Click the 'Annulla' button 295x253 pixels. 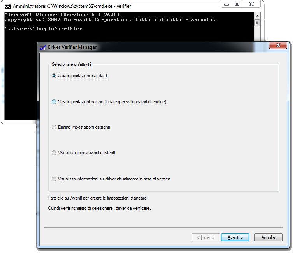tap(268, 237)
